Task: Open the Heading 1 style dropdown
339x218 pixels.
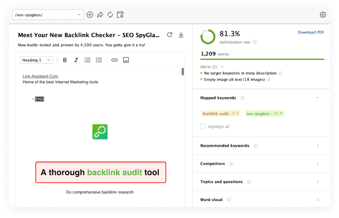Action: tap(37, 60)
